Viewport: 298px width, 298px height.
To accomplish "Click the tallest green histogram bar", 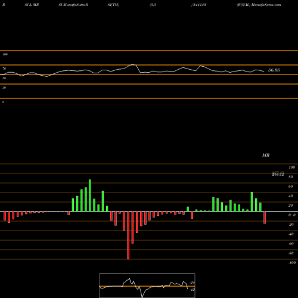I will [x=90, y=195].
